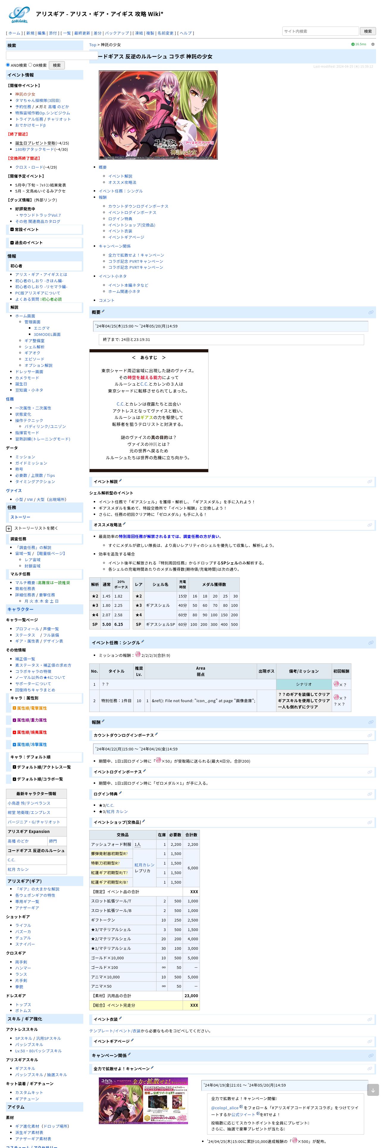Click the Code Geass event banner image

(x=158, y=115)
